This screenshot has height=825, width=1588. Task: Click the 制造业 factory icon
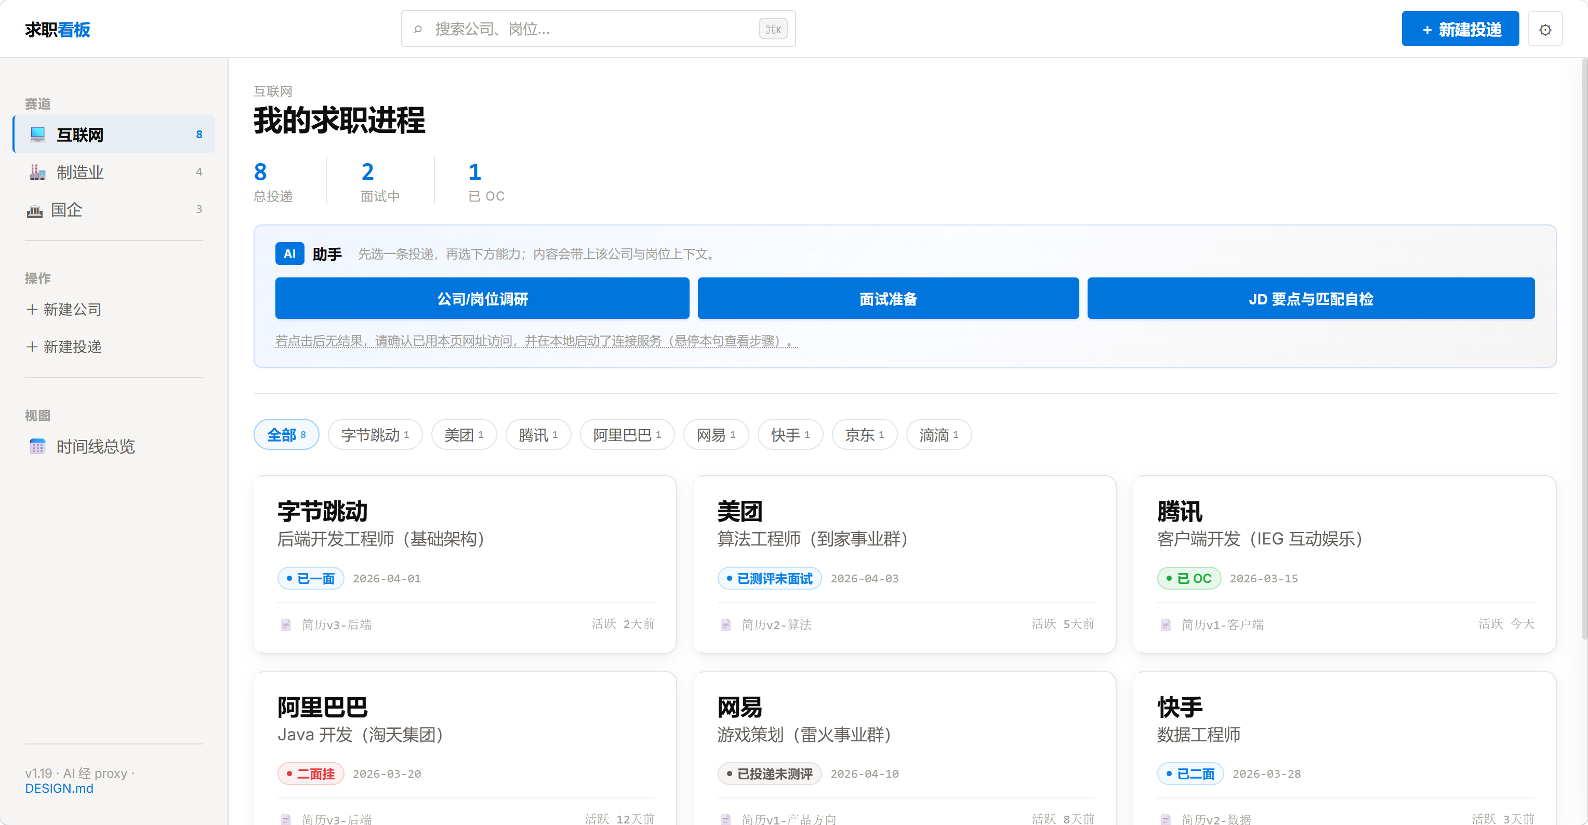(37, 172)
